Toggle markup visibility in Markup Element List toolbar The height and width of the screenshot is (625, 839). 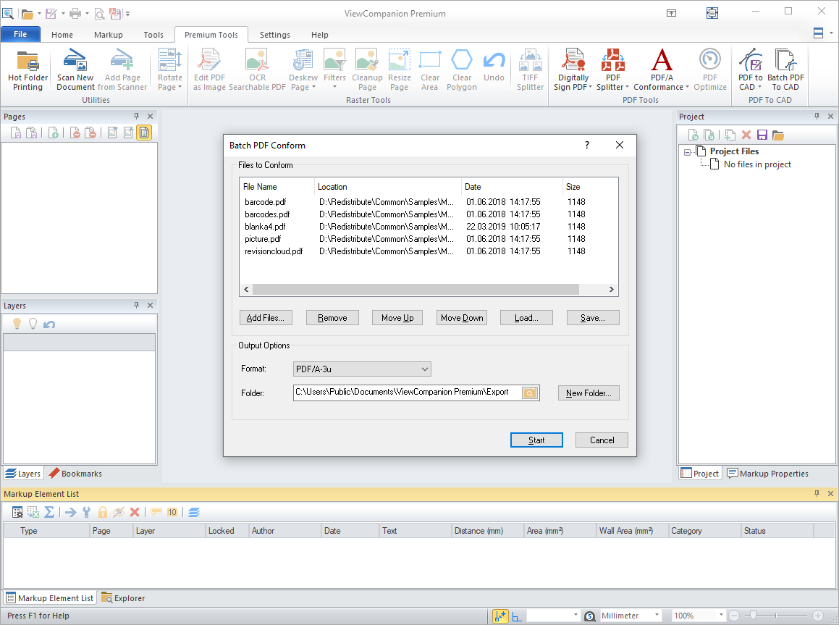coord(117,512)
